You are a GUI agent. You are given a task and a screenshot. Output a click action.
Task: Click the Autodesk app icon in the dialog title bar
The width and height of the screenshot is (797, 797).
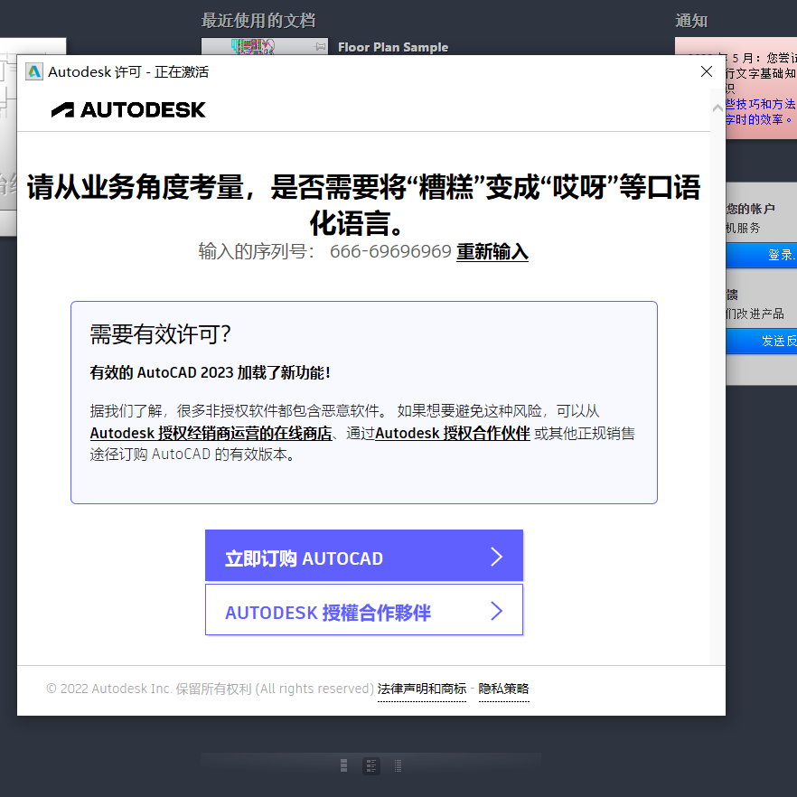click(x=34, y=71)
